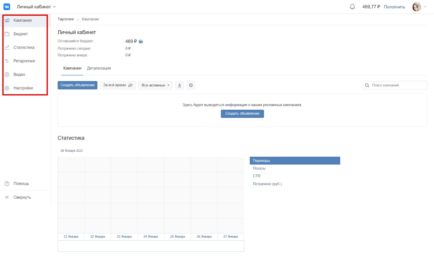Select Показы chart metric
This screenshot has height=268, width=434.
[259, 168]
